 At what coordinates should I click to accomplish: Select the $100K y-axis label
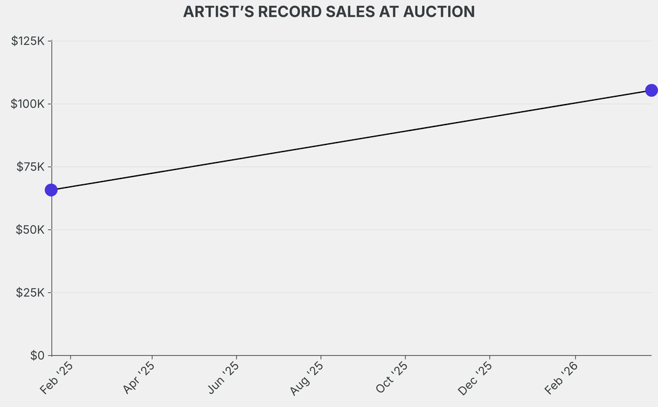28,104
